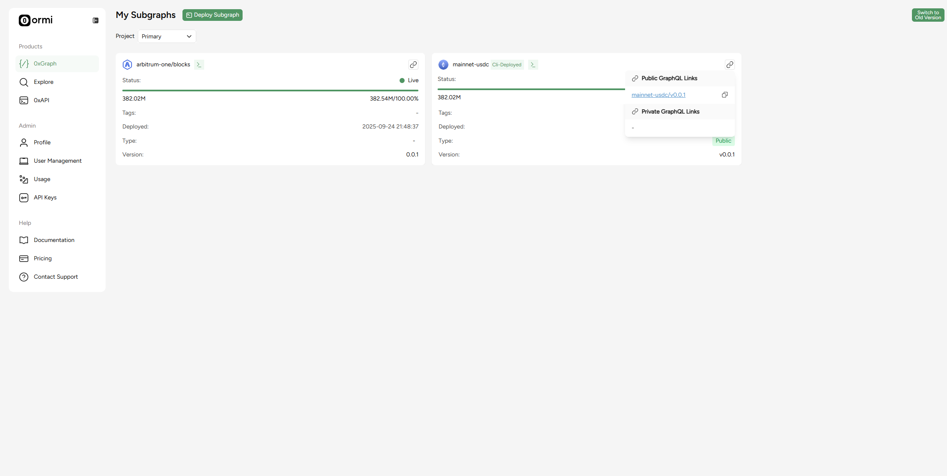Click the Cli-Deployed tag badge

click(x=506, y=65)
